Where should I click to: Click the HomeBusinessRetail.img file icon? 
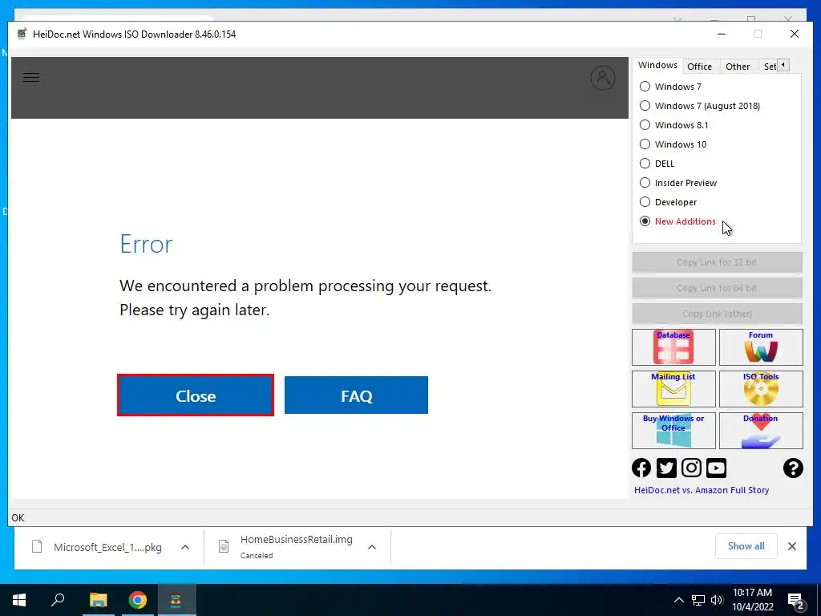pyautogui.click(x=224, y=547)
